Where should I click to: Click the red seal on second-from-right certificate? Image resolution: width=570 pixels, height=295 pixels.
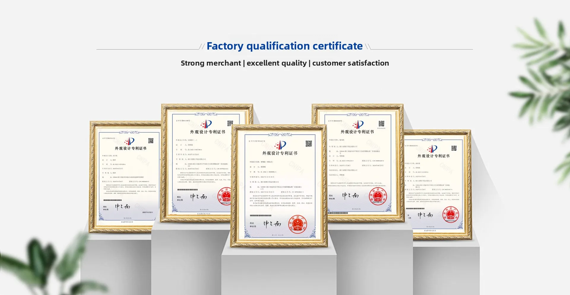[x=378, y=196]
